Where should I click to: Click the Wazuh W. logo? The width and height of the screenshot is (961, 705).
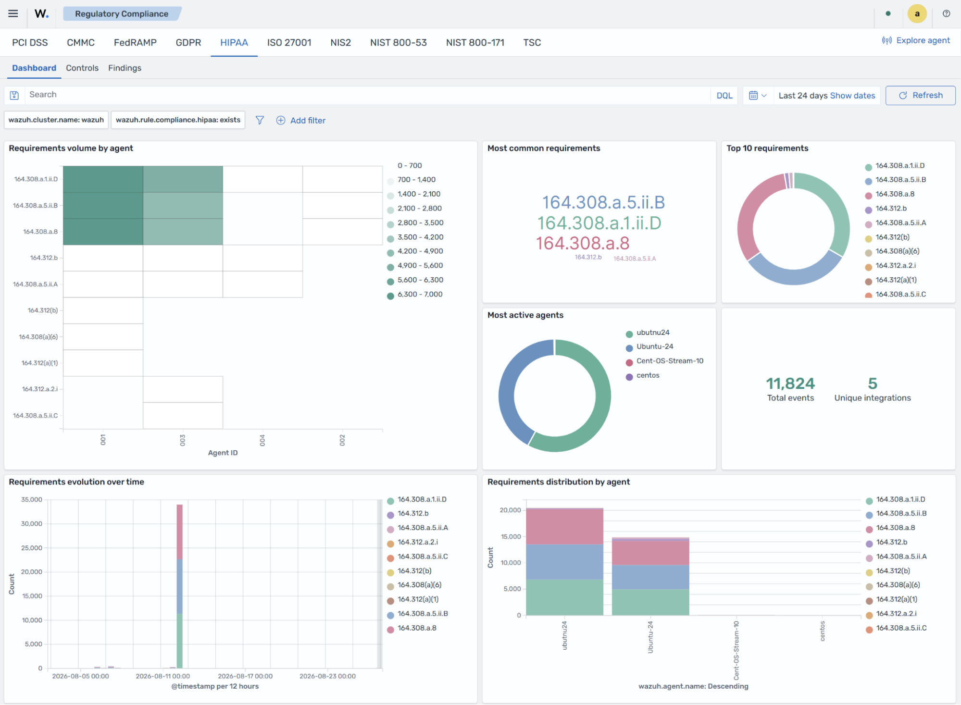coord(41,13)
